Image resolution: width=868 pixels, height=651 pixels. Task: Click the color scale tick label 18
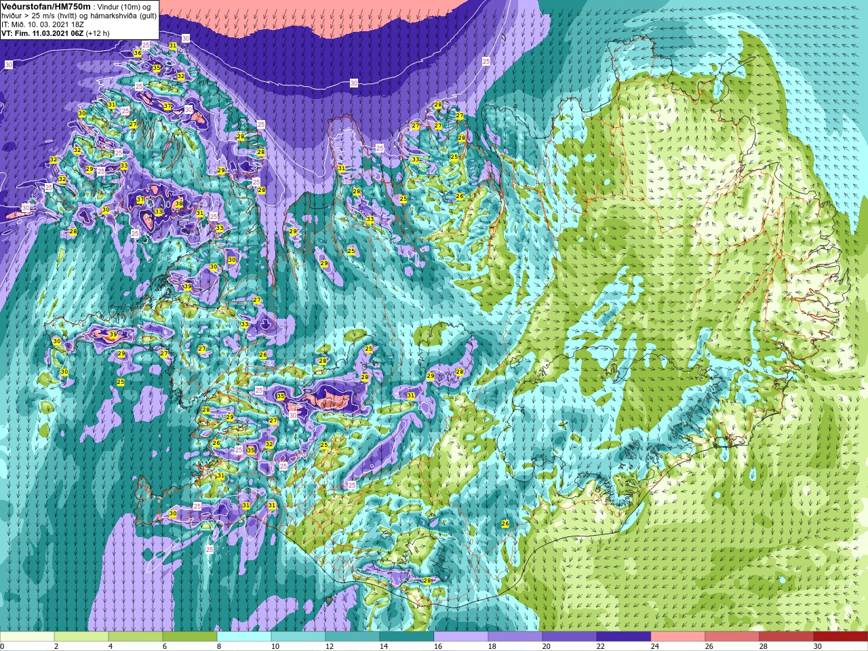click(x=492, y=646)
